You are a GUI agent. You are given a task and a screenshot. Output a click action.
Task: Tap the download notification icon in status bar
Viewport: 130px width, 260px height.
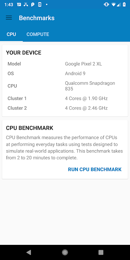click(x=40, y=5)
